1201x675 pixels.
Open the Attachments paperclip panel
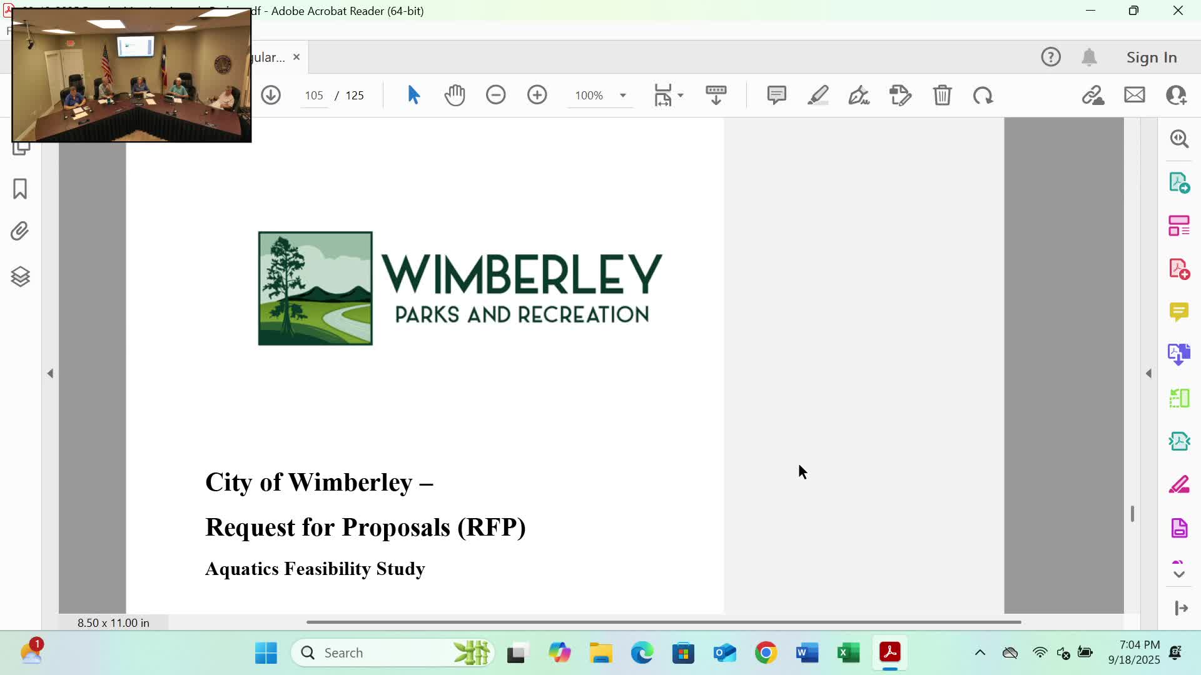[20, 231]
